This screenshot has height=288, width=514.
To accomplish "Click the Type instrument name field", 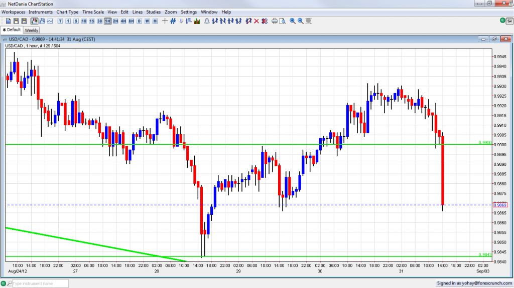I will [40, 283].
